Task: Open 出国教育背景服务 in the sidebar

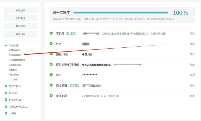Action: click(x=17, y=60)
